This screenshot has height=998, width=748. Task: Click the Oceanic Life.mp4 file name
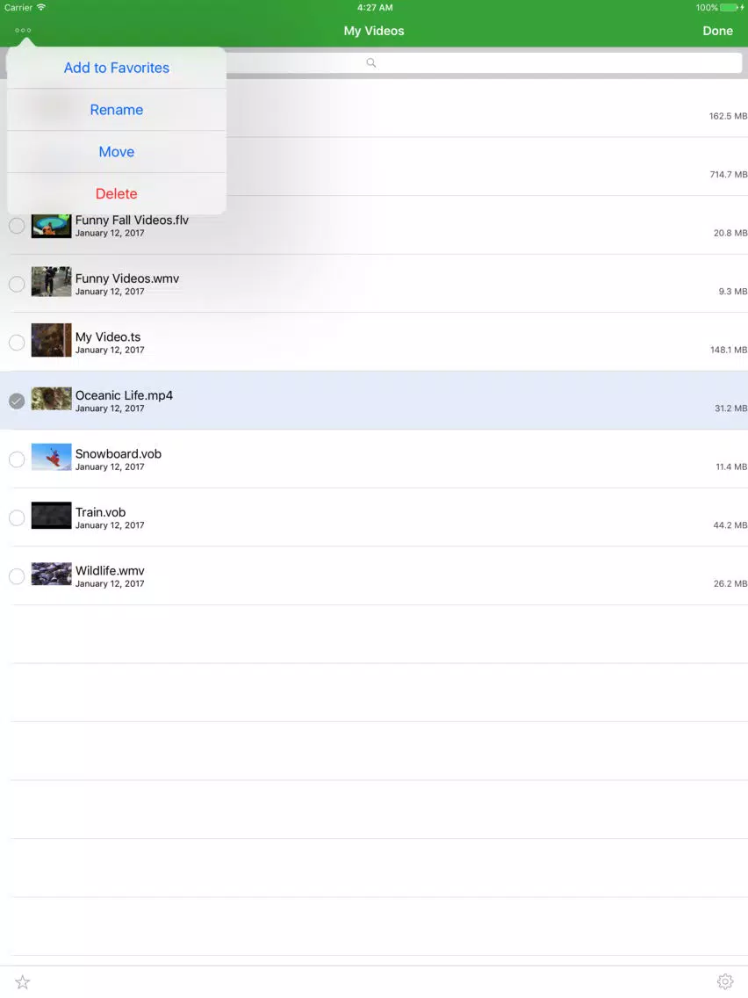(124, 395)
